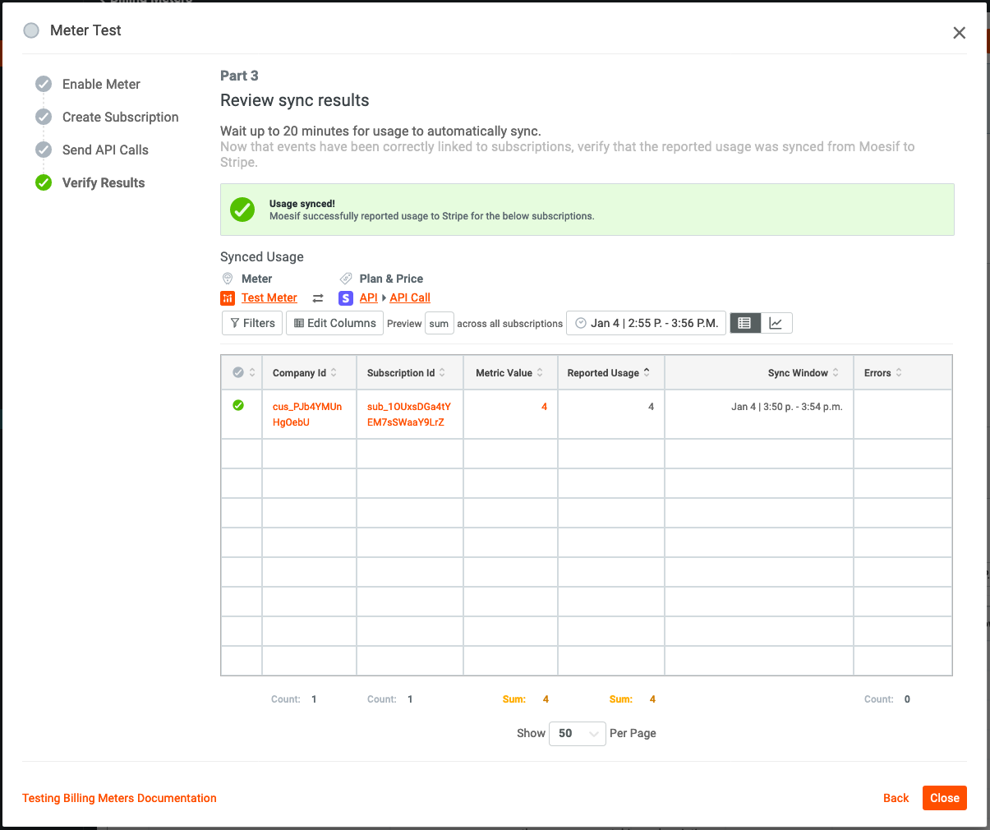
Task: Close the Meter Test dialog with X
Action: click(959, 33)
